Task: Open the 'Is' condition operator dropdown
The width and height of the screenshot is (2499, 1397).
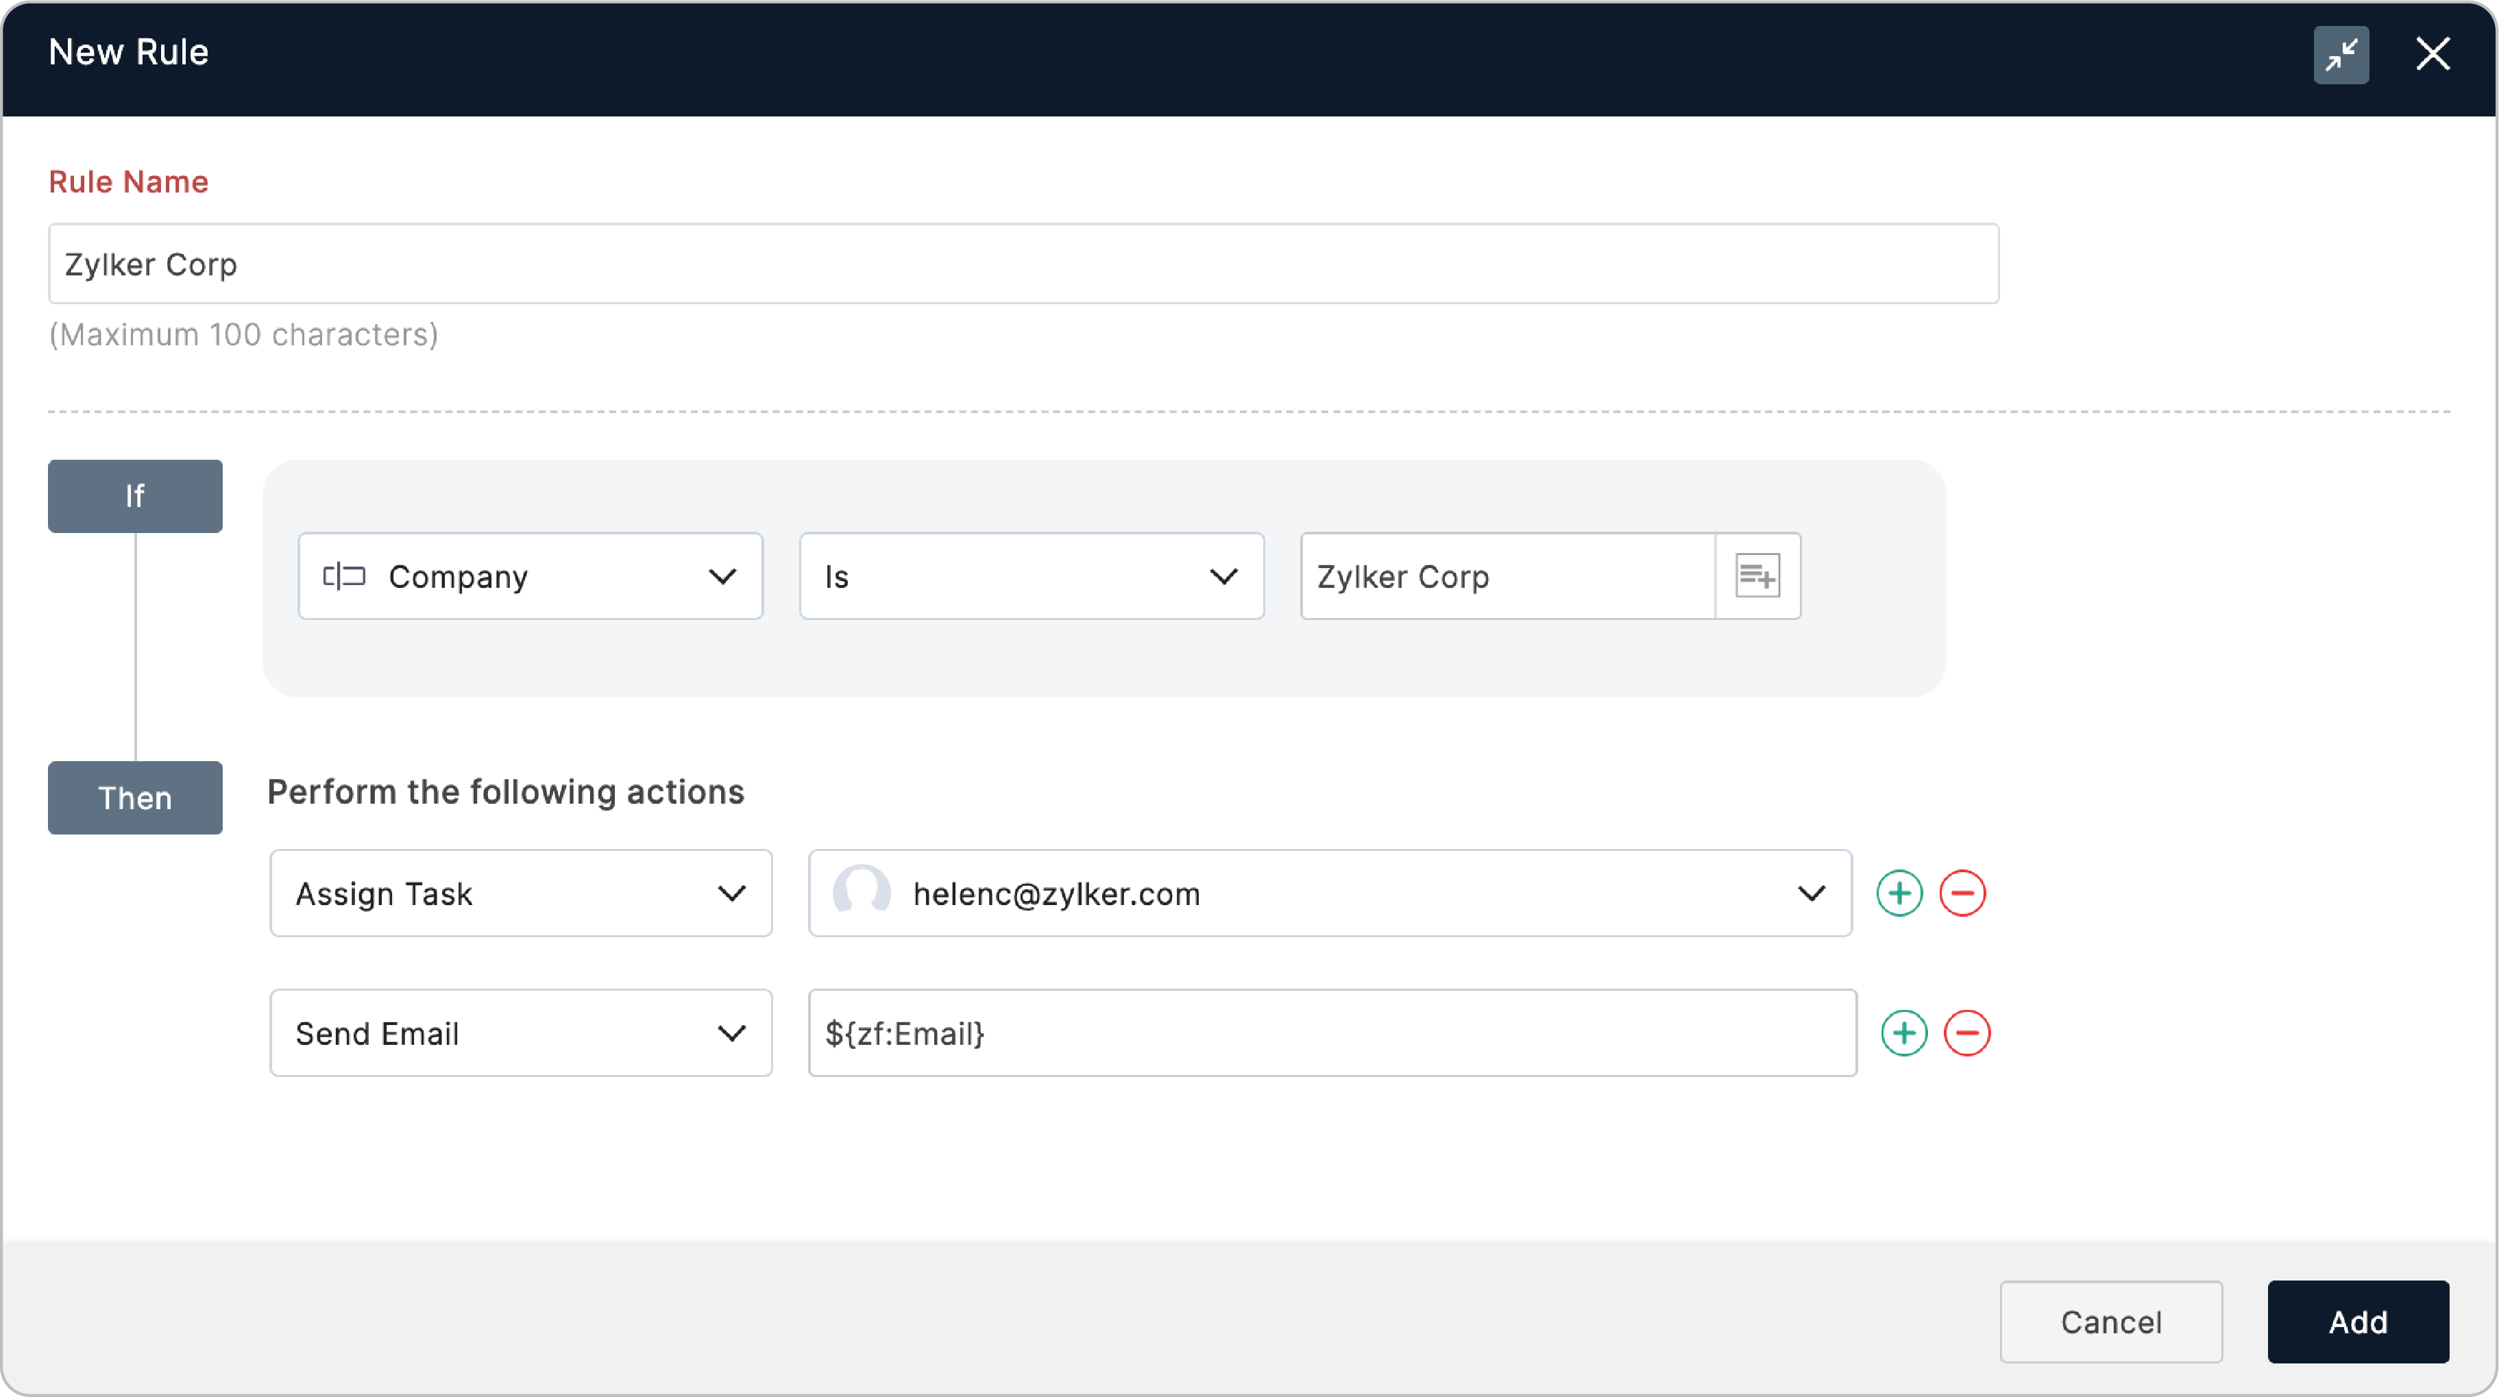Action: click(x=1223, y=576)
